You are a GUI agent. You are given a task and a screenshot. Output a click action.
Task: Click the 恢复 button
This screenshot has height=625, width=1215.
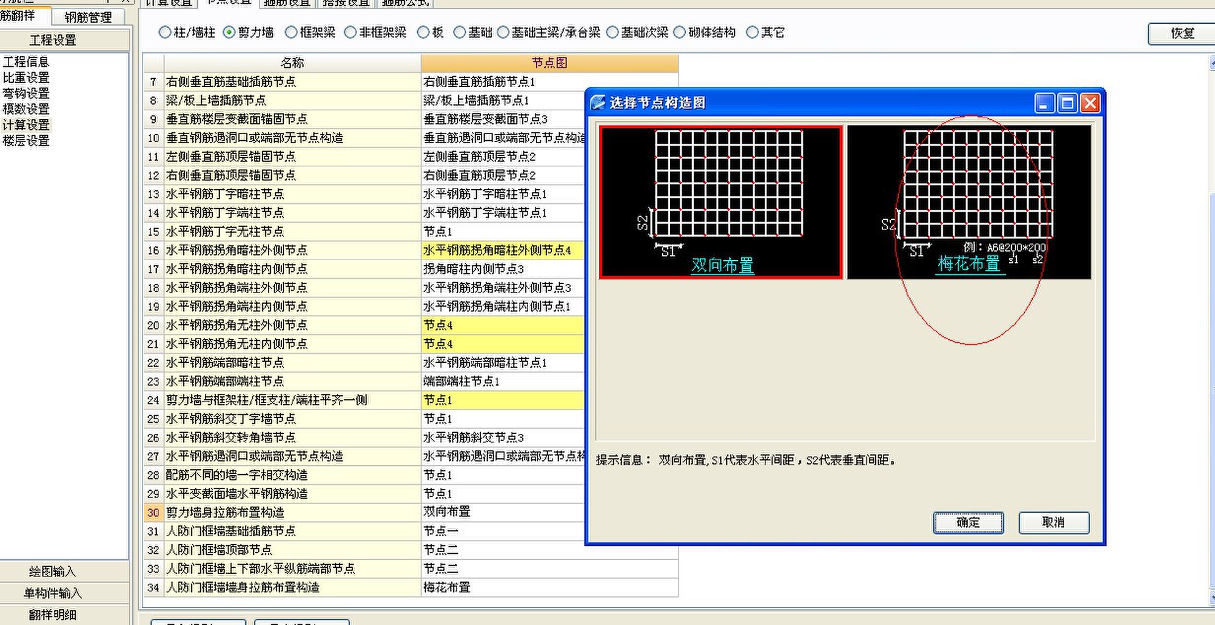[x=1182, y=34]
